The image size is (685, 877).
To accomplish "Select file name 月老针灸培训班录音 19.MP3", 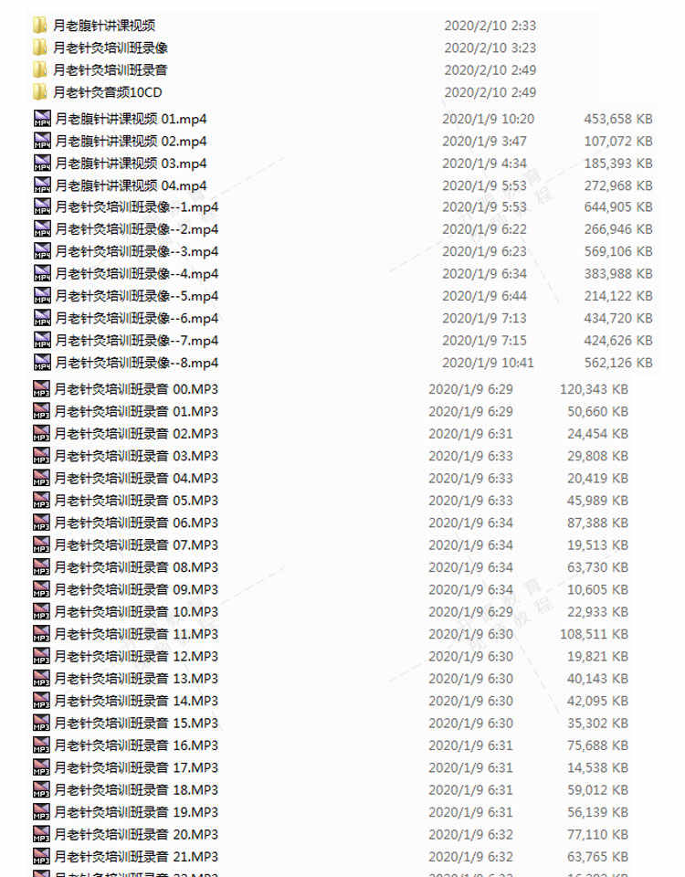I will tap(136, 811).
